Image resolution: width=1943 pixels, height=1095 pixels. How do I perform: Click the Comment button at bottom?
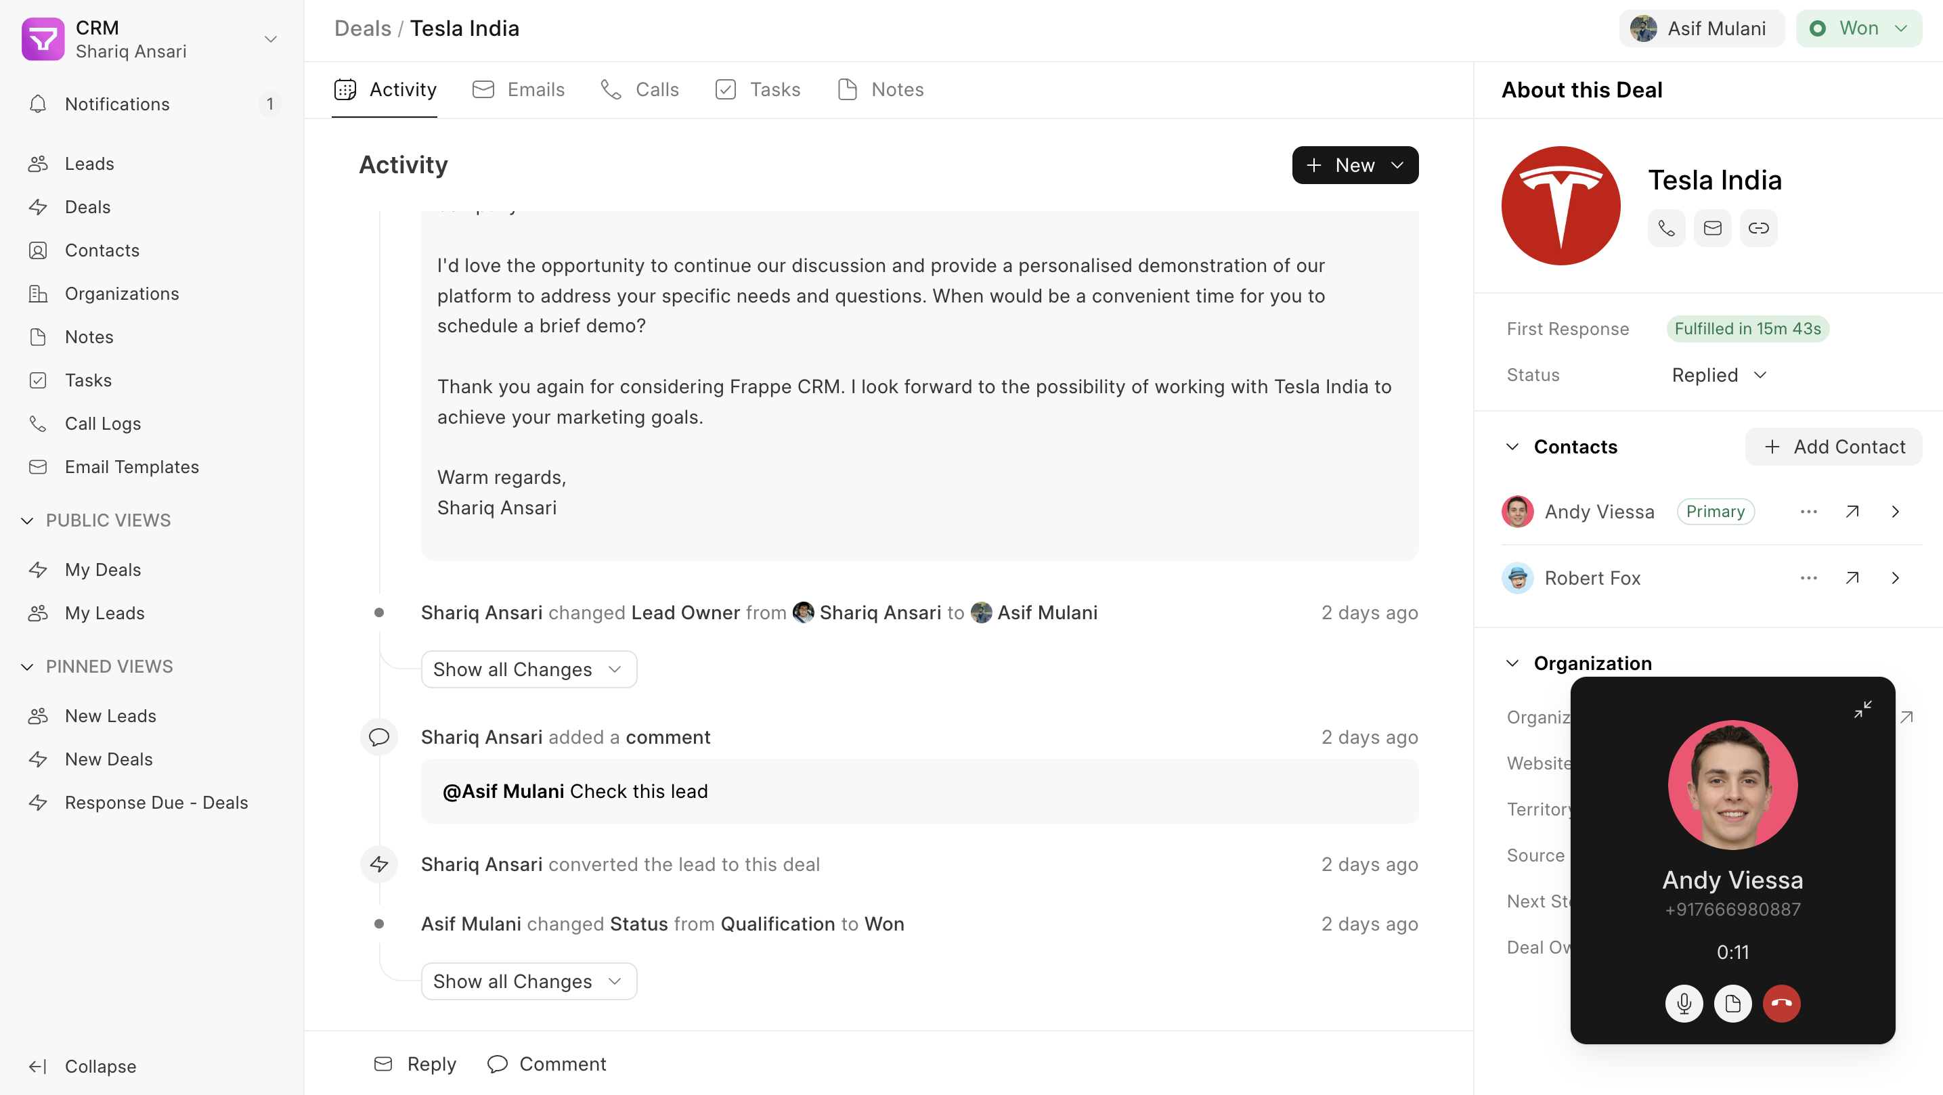(x=547, y=1064)
